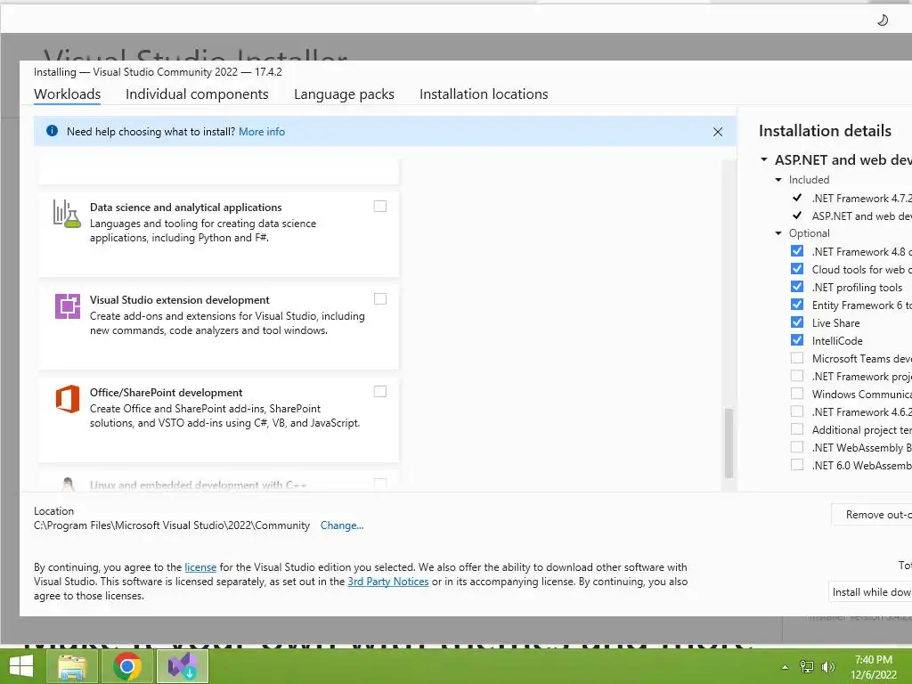912x684 pixels.
Task: Click Visual Studio Installer taskbar icon
Action: pos(182,666)
